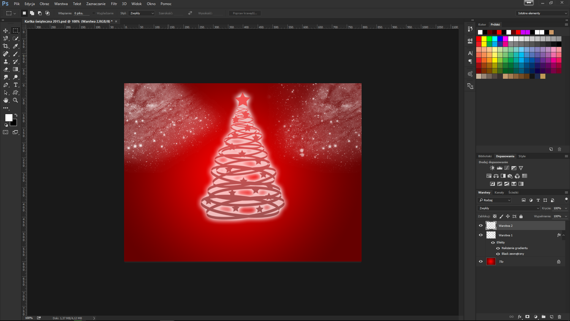Screen dimensions: 570x321
Task: Hide the Warstwa 2 layer
Action: (481, 226)
